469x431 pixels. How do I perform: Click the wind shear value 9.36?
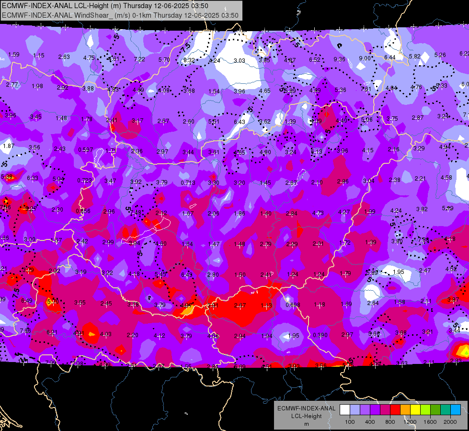click(340, 59)
